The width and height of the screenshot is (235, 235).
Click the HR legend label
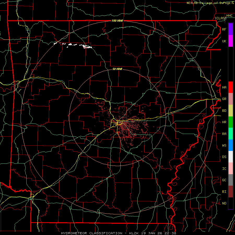coord(224,122)
